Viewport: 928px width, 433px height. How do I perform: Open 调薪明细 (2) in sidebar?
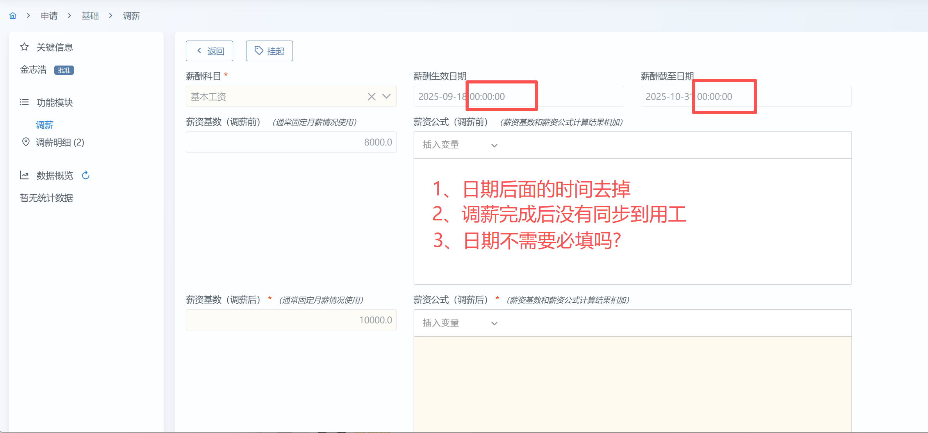[60, 142]
